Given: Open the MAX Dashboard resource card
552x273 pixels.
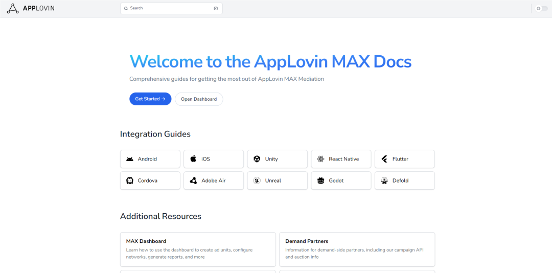Looking at the screenshot, I should [198, 249].
